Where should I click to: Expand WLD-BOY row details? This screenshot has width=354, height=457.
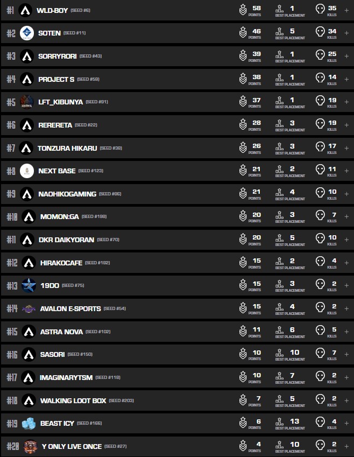tap(346, 10)
